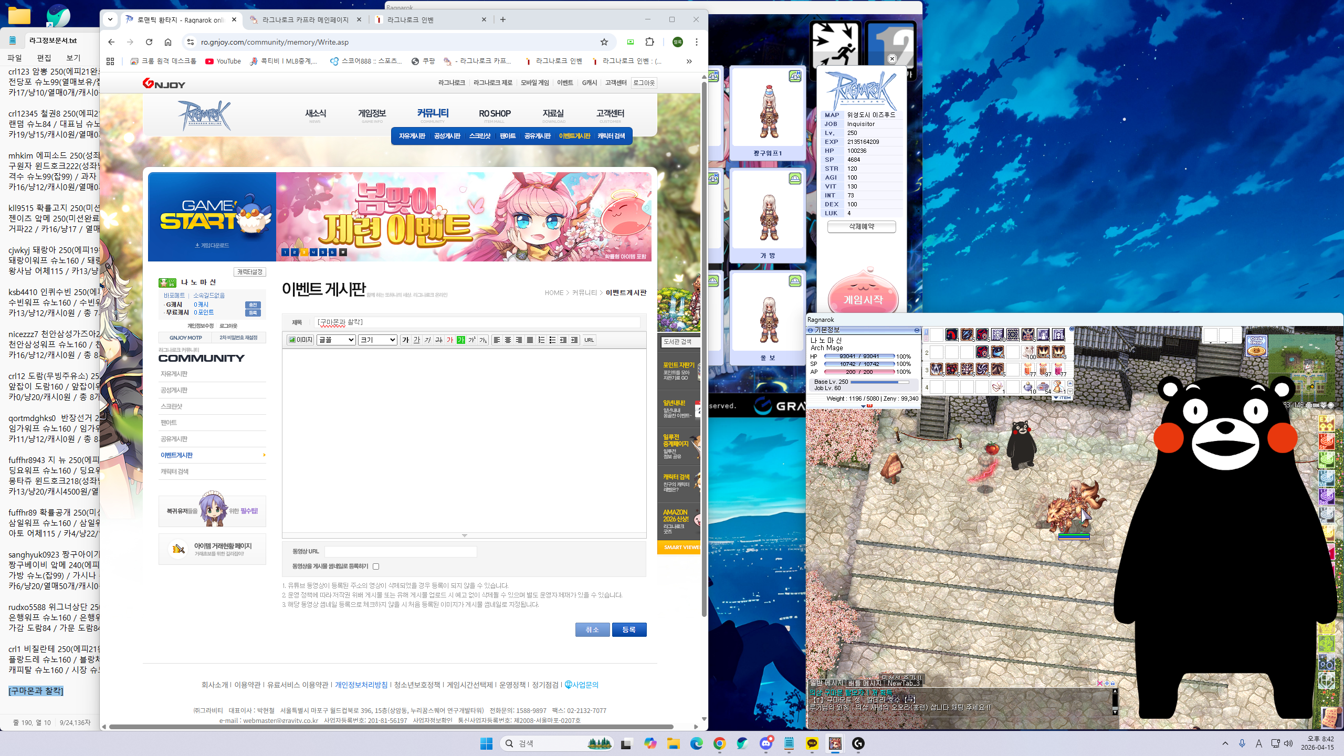1344x756 pixels.
Task: Check the video thumbnail registration checkbox
Action: click(376, 566)
